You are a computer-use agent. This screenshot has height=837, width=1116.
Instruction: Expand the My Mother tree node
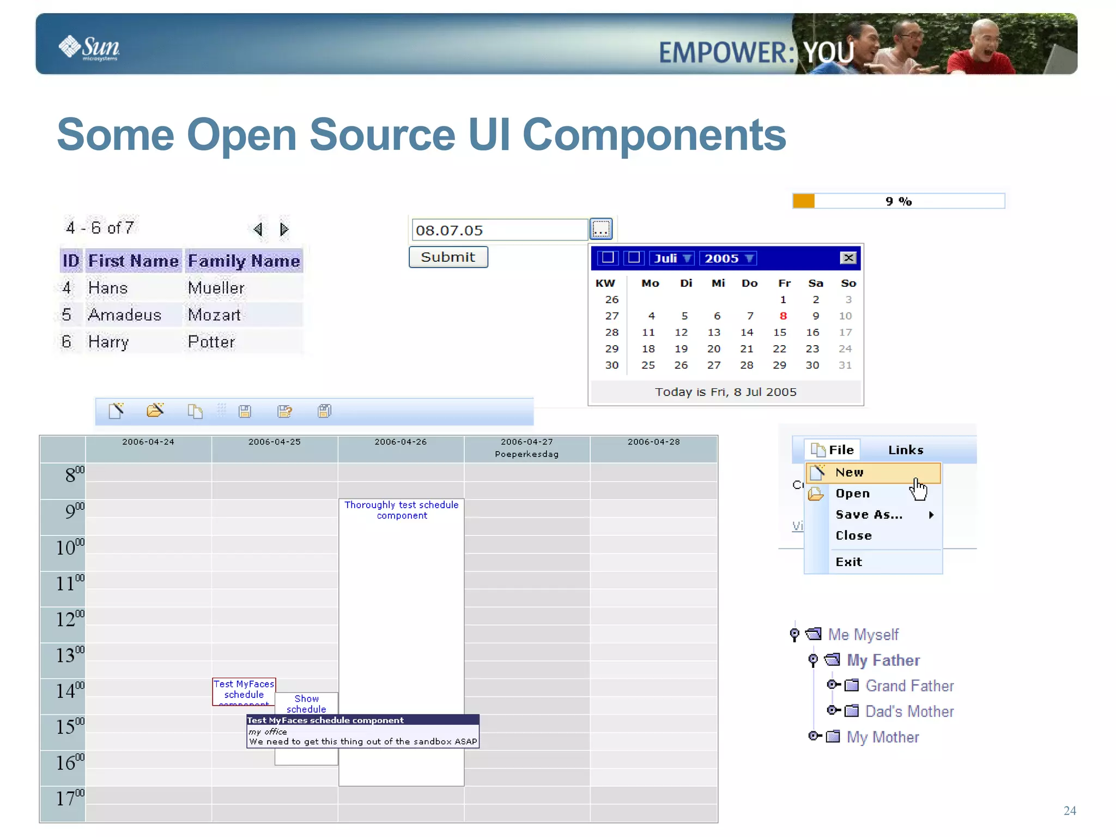(x=815, y=736)
